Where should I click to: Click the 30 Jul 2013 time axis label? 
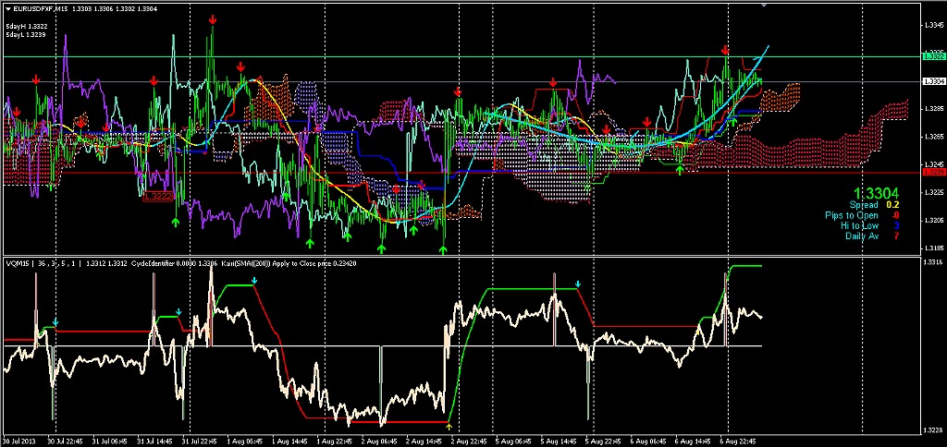click(20, 441)
